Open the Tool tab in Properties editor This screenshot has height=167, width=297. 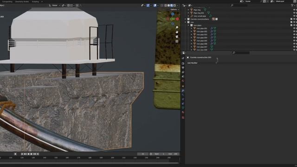pyautogui.click(x=183, y=58)
